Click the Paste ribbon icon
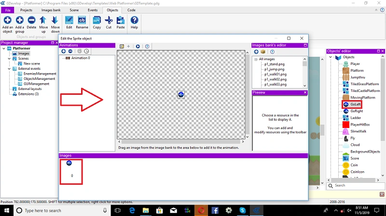Image resolution: width=386 pixels, height=216 pixels. [x=120, y=20]
